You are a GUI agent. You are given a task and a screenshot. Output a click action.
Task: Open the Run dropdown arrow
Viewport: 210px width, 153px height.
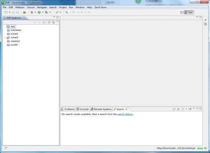[43, 13]
